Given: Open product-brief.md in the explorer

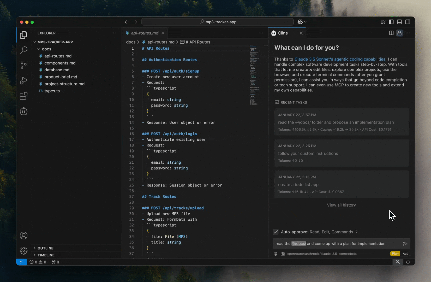Looking at the screenshot, I should coord(61,77).
